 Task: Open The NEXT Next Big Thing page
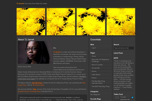tap(100, 87)
